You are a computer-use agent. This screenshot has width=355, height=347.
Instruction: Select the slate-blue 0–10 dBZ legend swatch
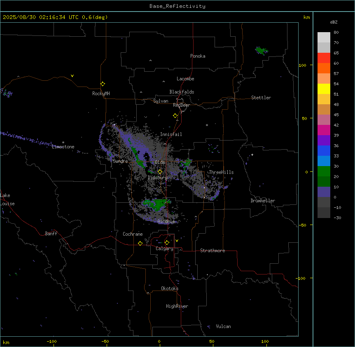(324, 192)
